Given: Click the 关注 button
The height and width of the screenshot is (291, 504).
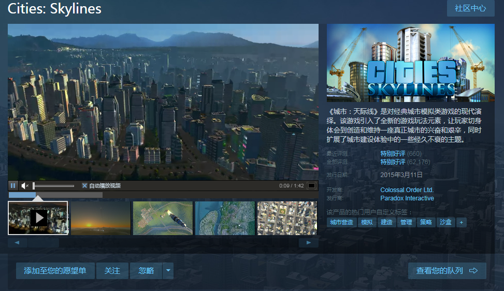Looking at the screenshot, I should [112, 271].
